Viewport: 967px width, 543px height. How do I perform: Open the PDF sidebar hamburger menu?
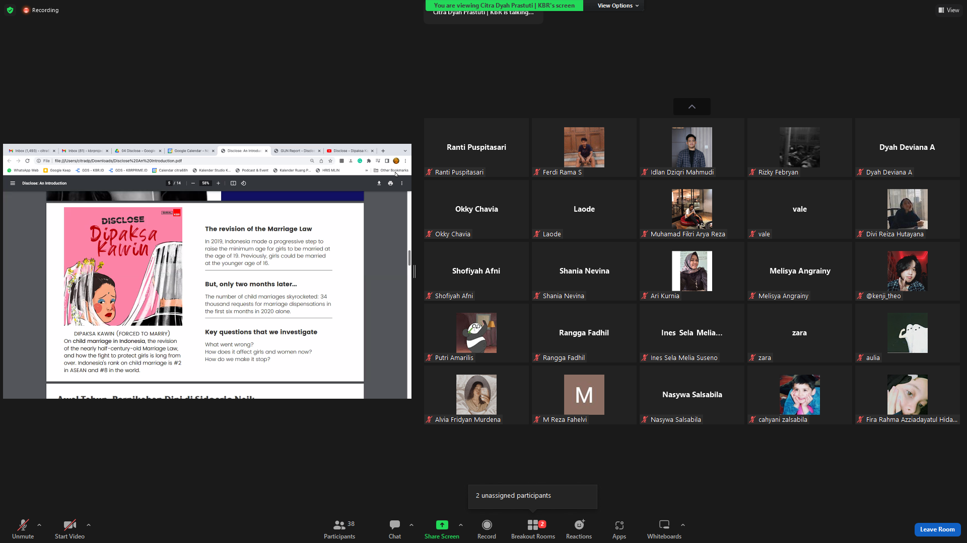13,184
